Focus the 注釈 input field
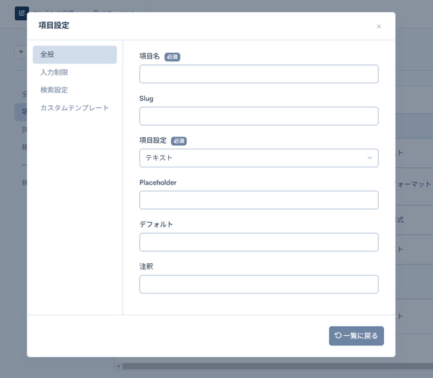 259,284
